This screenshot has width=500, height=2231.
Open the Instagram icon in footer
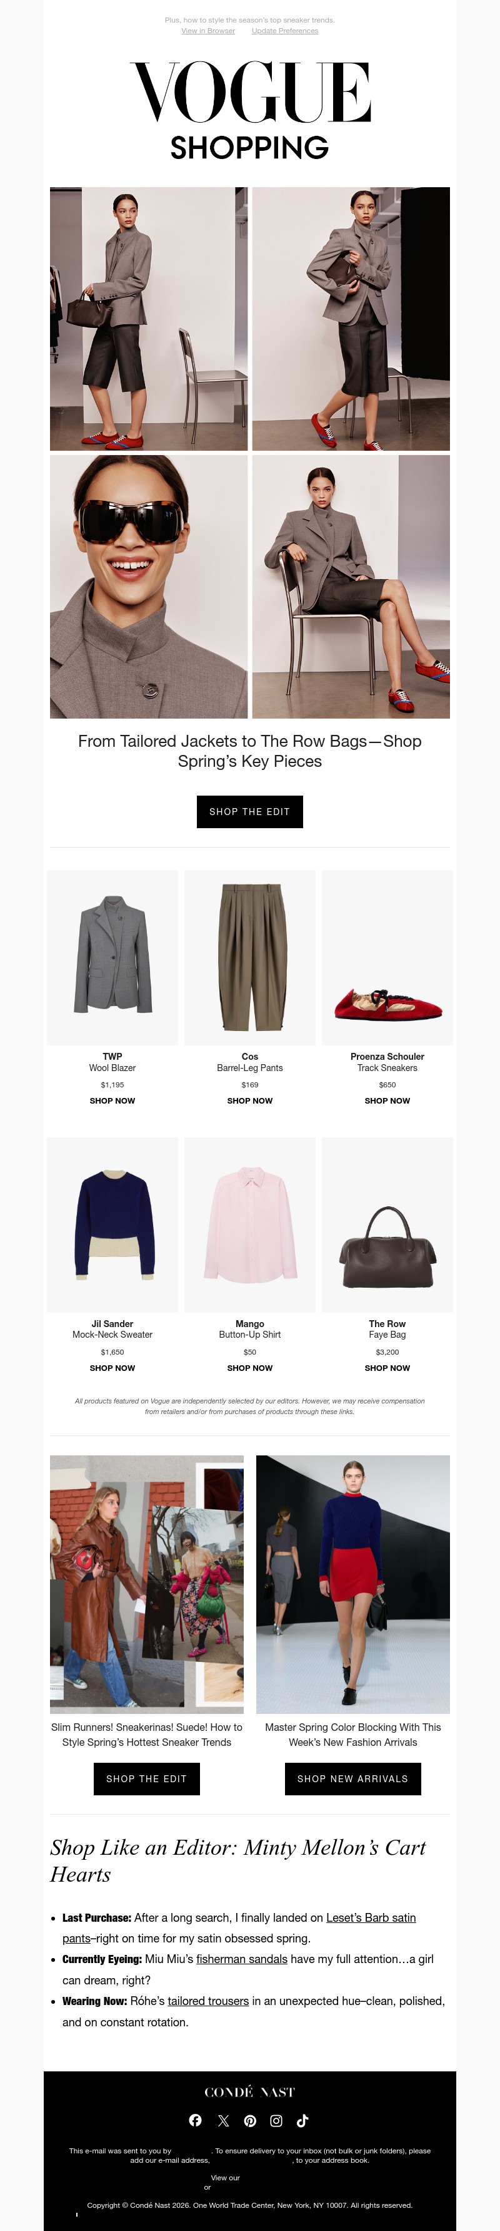[276, 2120]
